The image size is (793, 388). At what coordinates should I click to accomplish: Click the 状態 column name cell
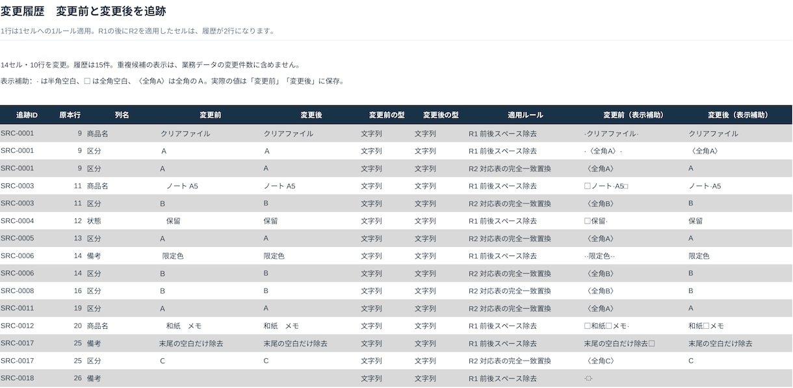(x=94, y=221)
